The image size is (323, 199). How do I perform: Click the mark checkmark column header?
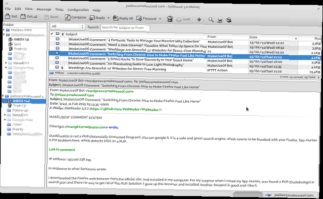coord(52,33)
